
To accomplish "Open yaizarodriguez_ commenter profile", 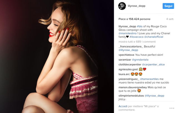I will (x=129, y=79).
